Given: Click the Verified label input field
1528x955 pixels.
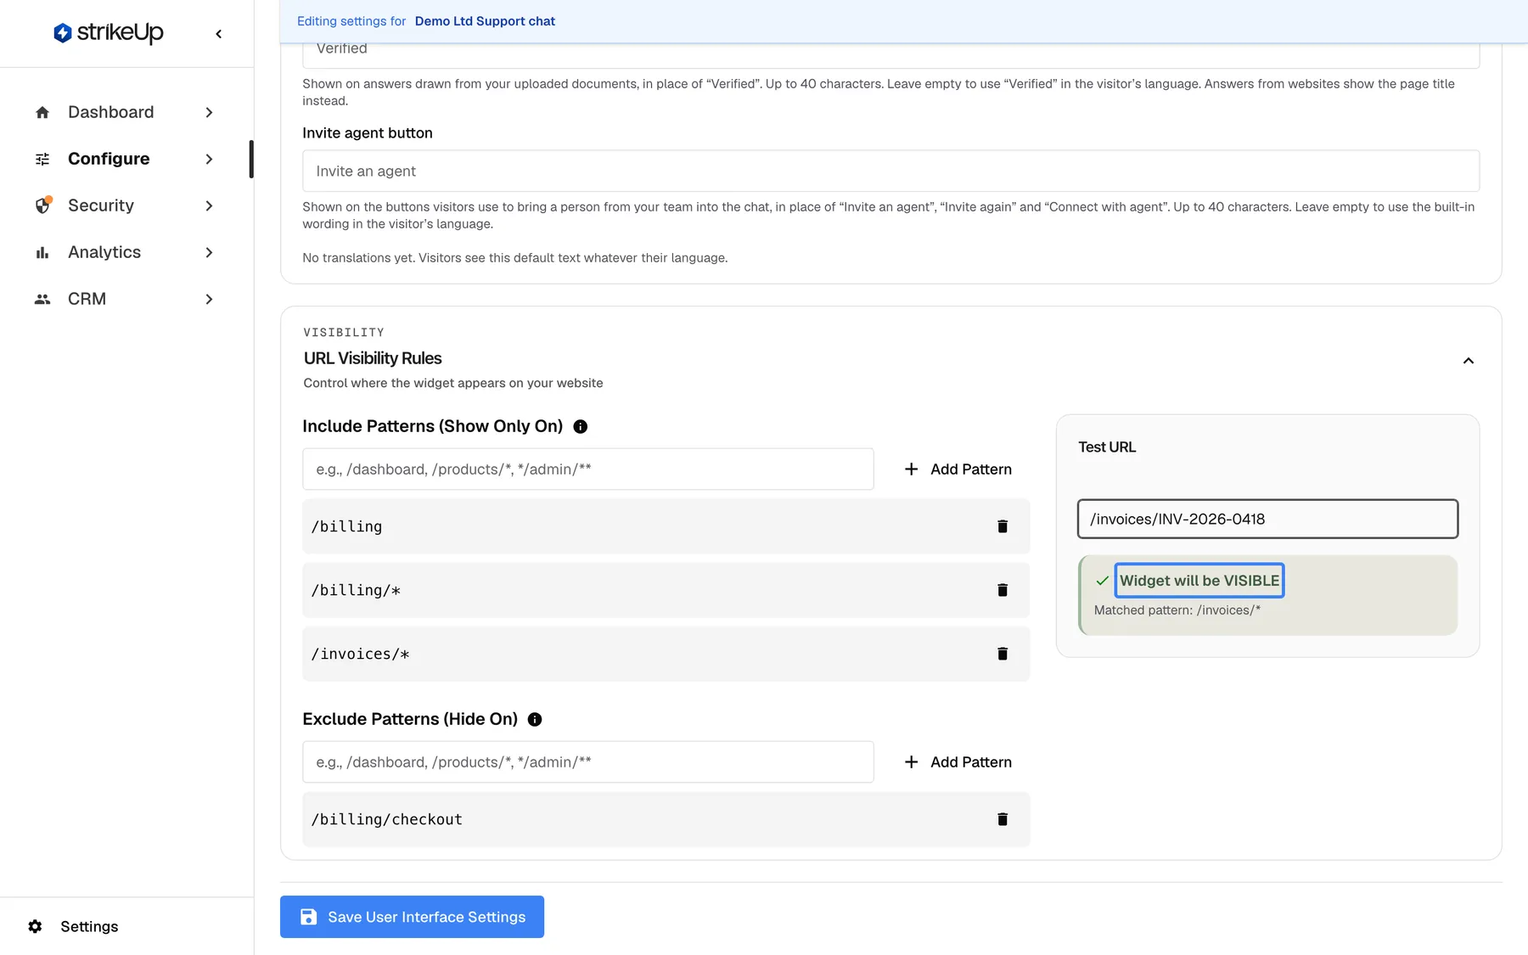Looking at the screenshot, I should pyautogui.click(x=891, y=54).
